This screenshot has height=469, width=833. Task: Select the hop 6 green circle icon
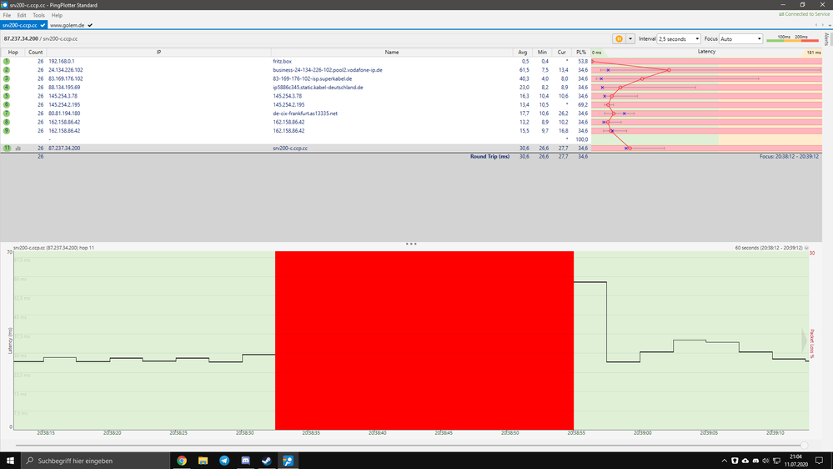(x=7, y=105)
